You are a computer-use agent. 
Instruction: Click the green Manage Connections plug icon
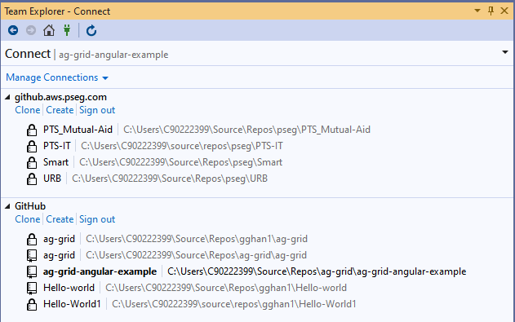tap(67, 30)
